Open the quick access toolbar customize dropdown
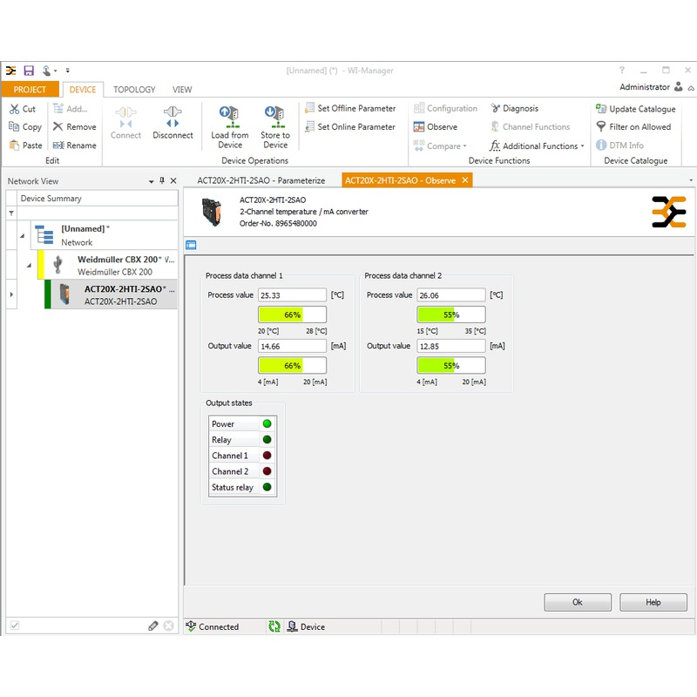This screenshot has height=697, width=697. click(68, 71)
